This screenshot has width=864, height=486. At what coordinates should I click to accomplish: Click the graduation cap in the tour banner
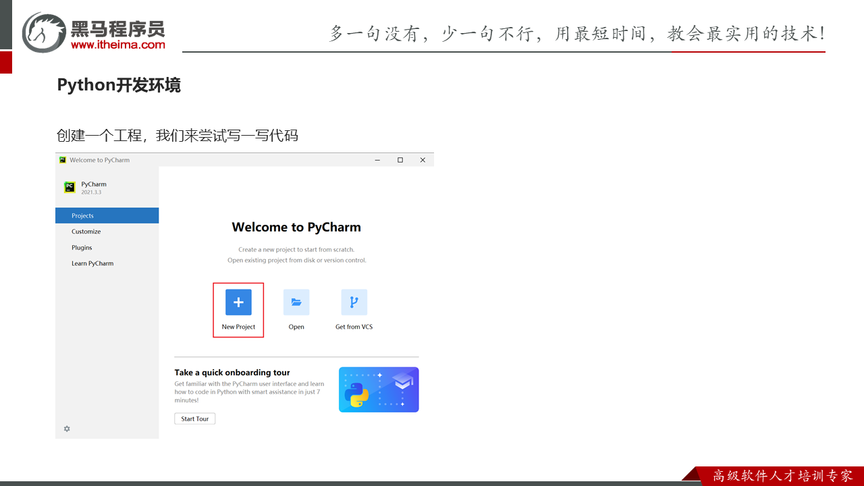403,382
